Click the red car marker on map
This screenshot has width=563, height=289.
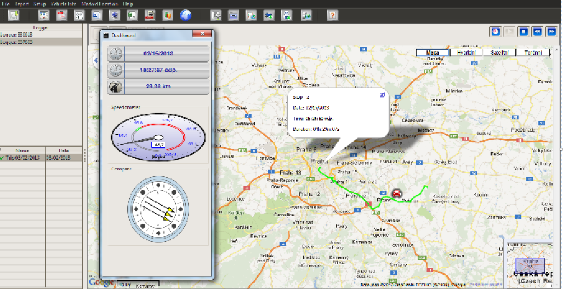[396, 194]
